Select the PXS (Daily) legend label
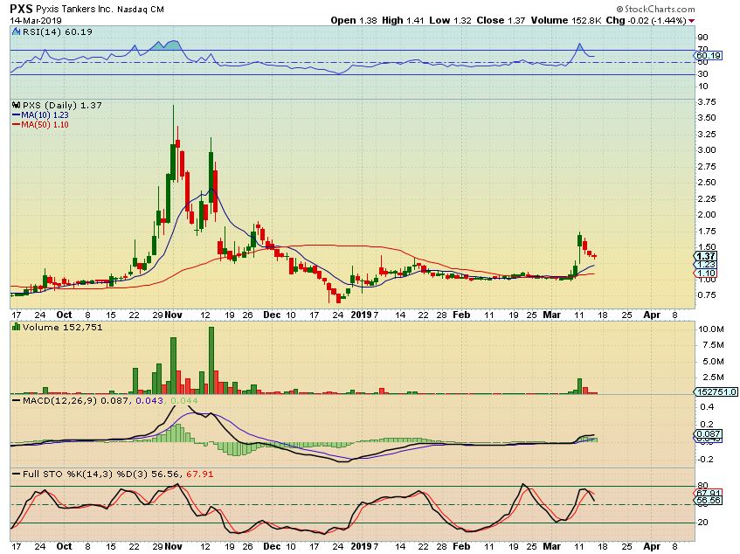740x554 pixels. point(48,105)
